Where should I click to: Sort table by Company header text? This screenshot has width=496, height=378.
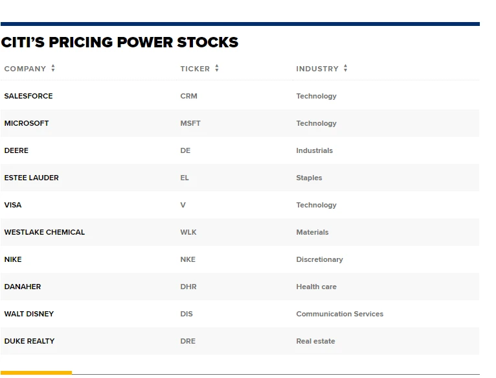pyautogui.click(x=25, y=69)
